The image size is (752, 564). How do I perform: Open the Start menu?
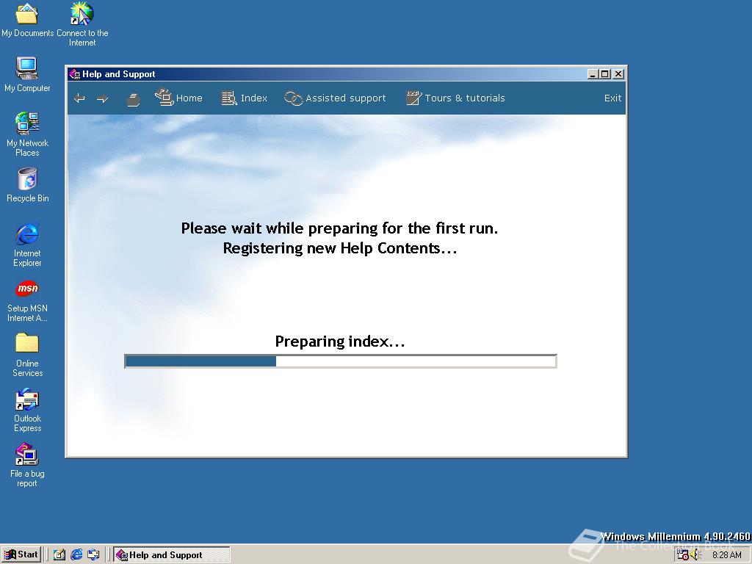pos(21,554)
